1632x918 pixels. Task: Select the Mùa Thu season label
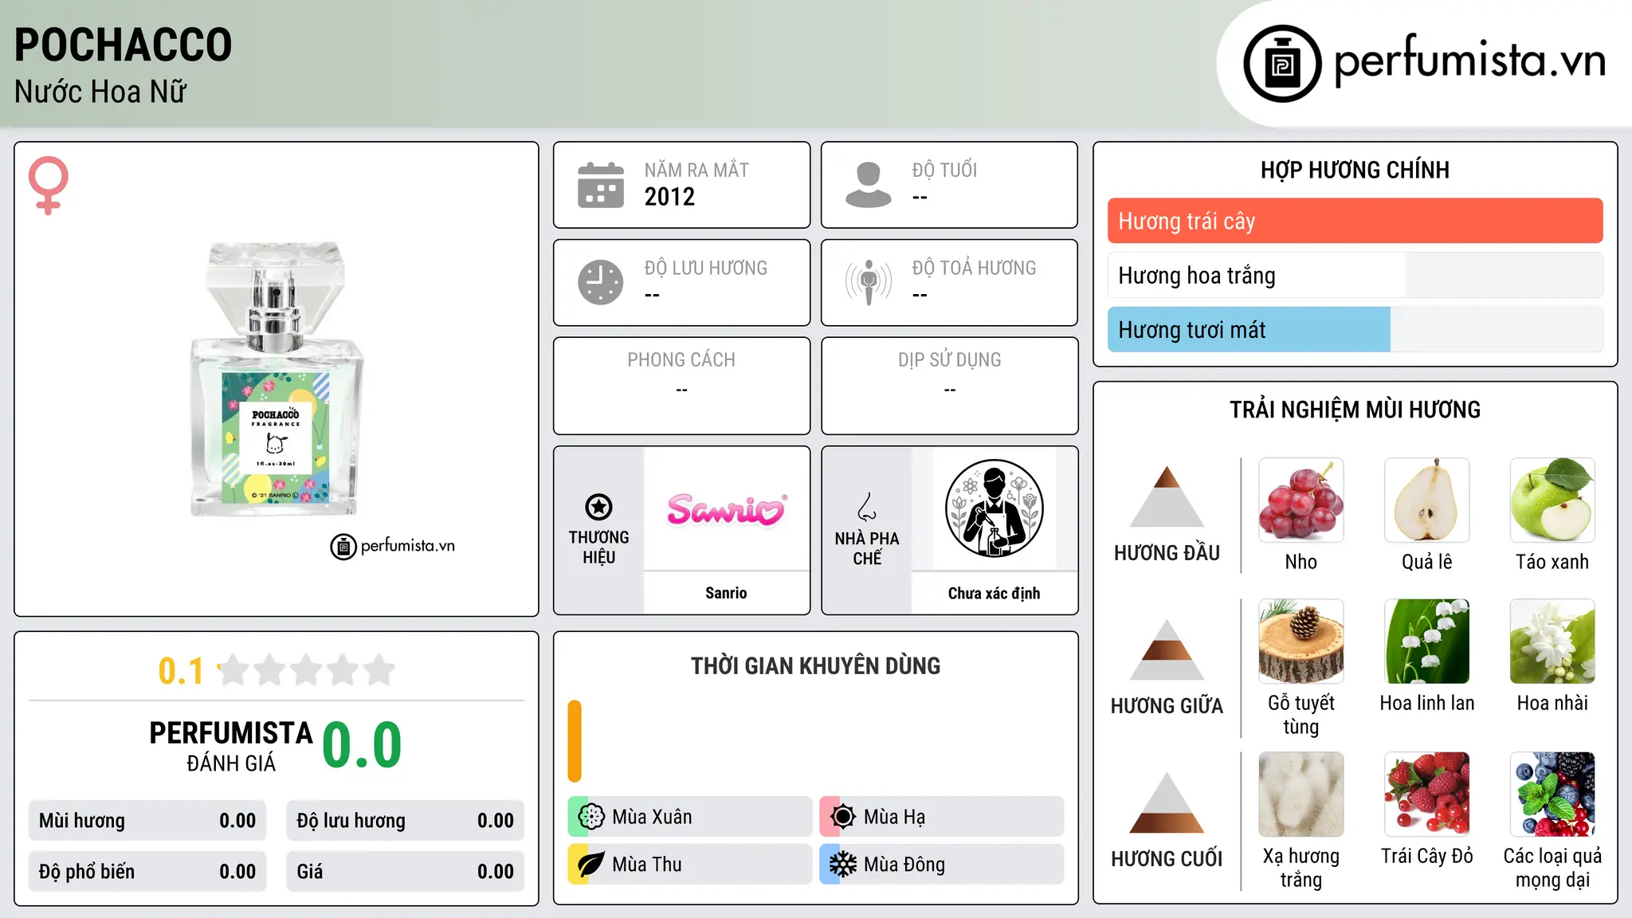(647, 865)
